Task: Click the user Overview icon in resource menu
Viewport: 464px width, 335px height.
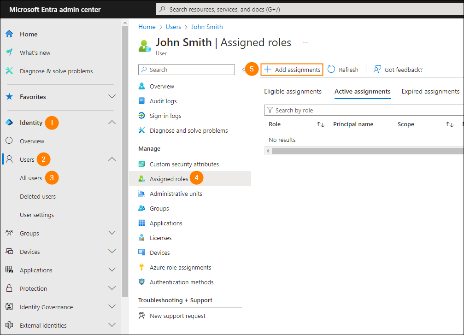Action: [x=142, y=86]
